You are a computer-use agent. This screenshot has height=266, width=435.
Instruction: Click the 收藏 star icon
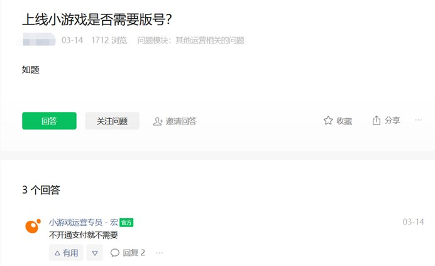tap(328, 121)
